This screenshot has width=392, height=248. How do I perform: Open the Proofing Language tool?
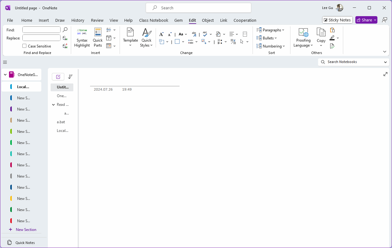point(303,38)
